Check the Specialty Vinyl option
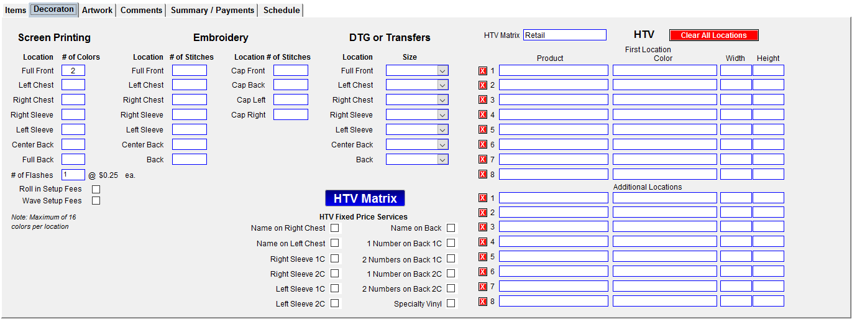 (451, 303)
